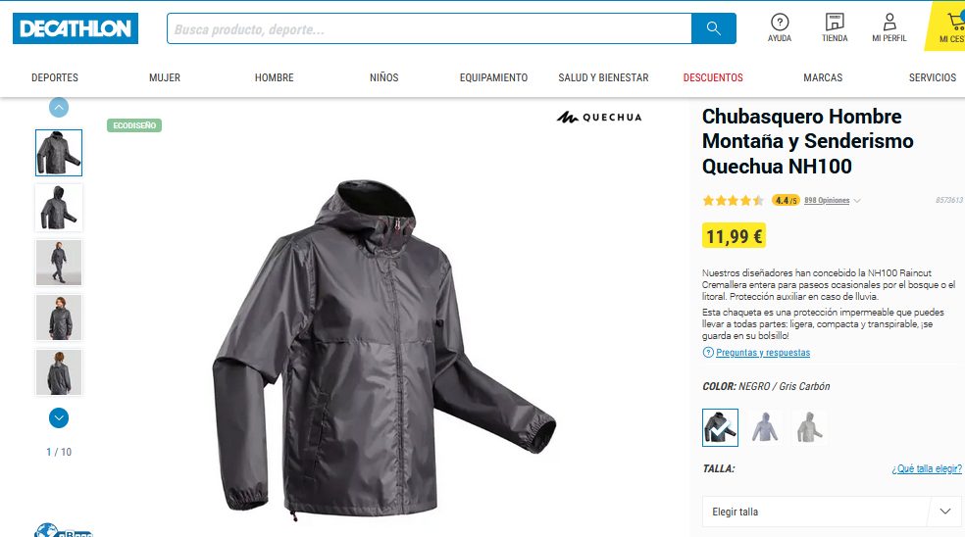Click the Quechua brand logo
965x537 pixels.
599,117
